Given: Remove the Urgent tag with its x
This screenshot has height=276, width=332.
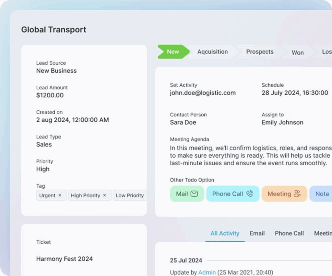Looking at the screenshot, I should (60, 195).
